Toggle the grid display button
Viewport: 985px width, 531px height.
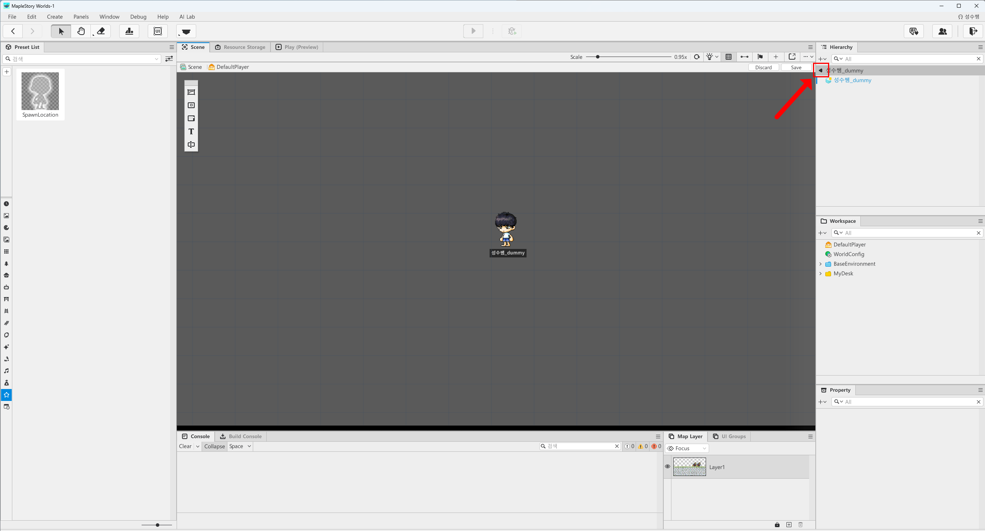pos(728,57)
